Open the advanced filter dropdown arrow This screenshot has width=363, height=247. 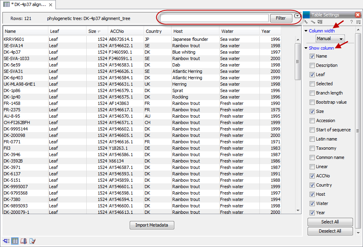[x=297, y=16]
